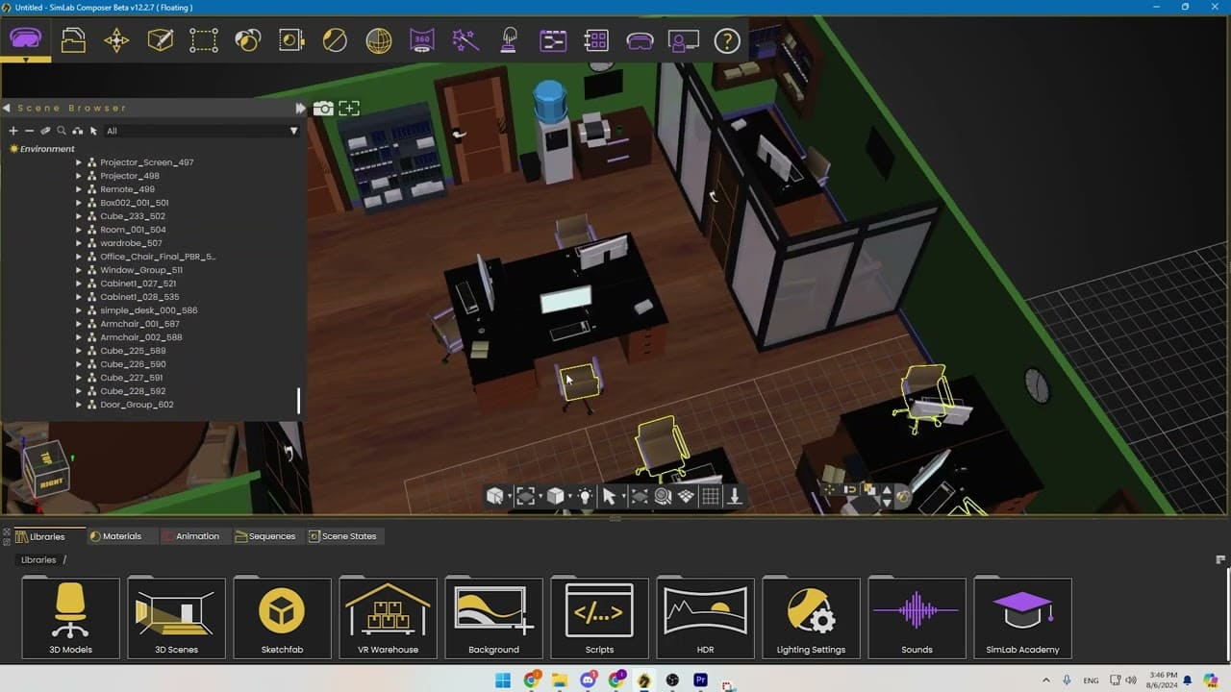Screen dimensions: 1231x692
Task: Open the help question mark icon
Action: 727,40
